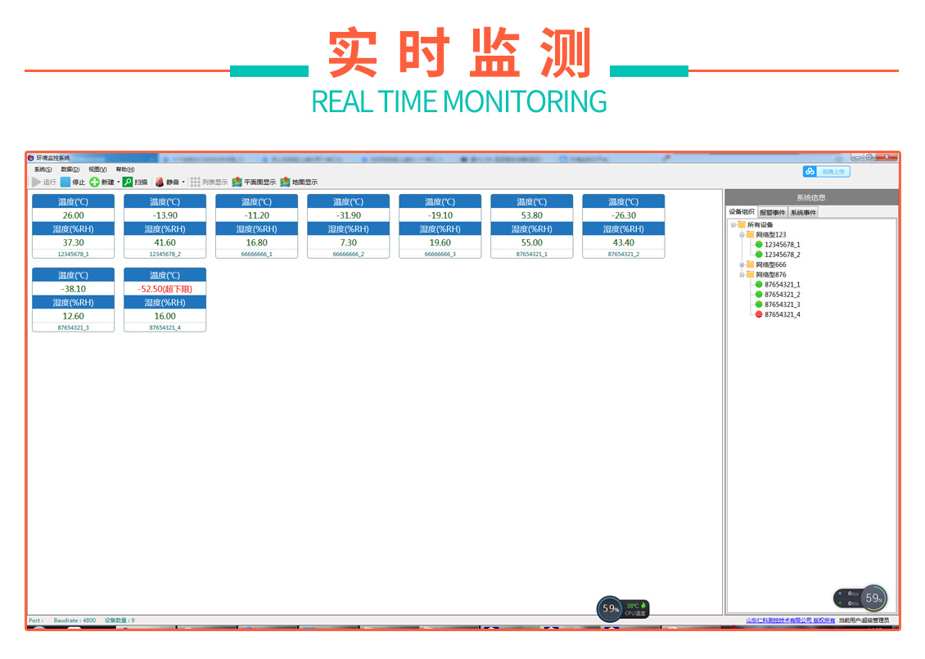Collapse the 网络型876 tree folder
Image resolution: width=925 pixels, height=659 pixels.
[742, 275]
